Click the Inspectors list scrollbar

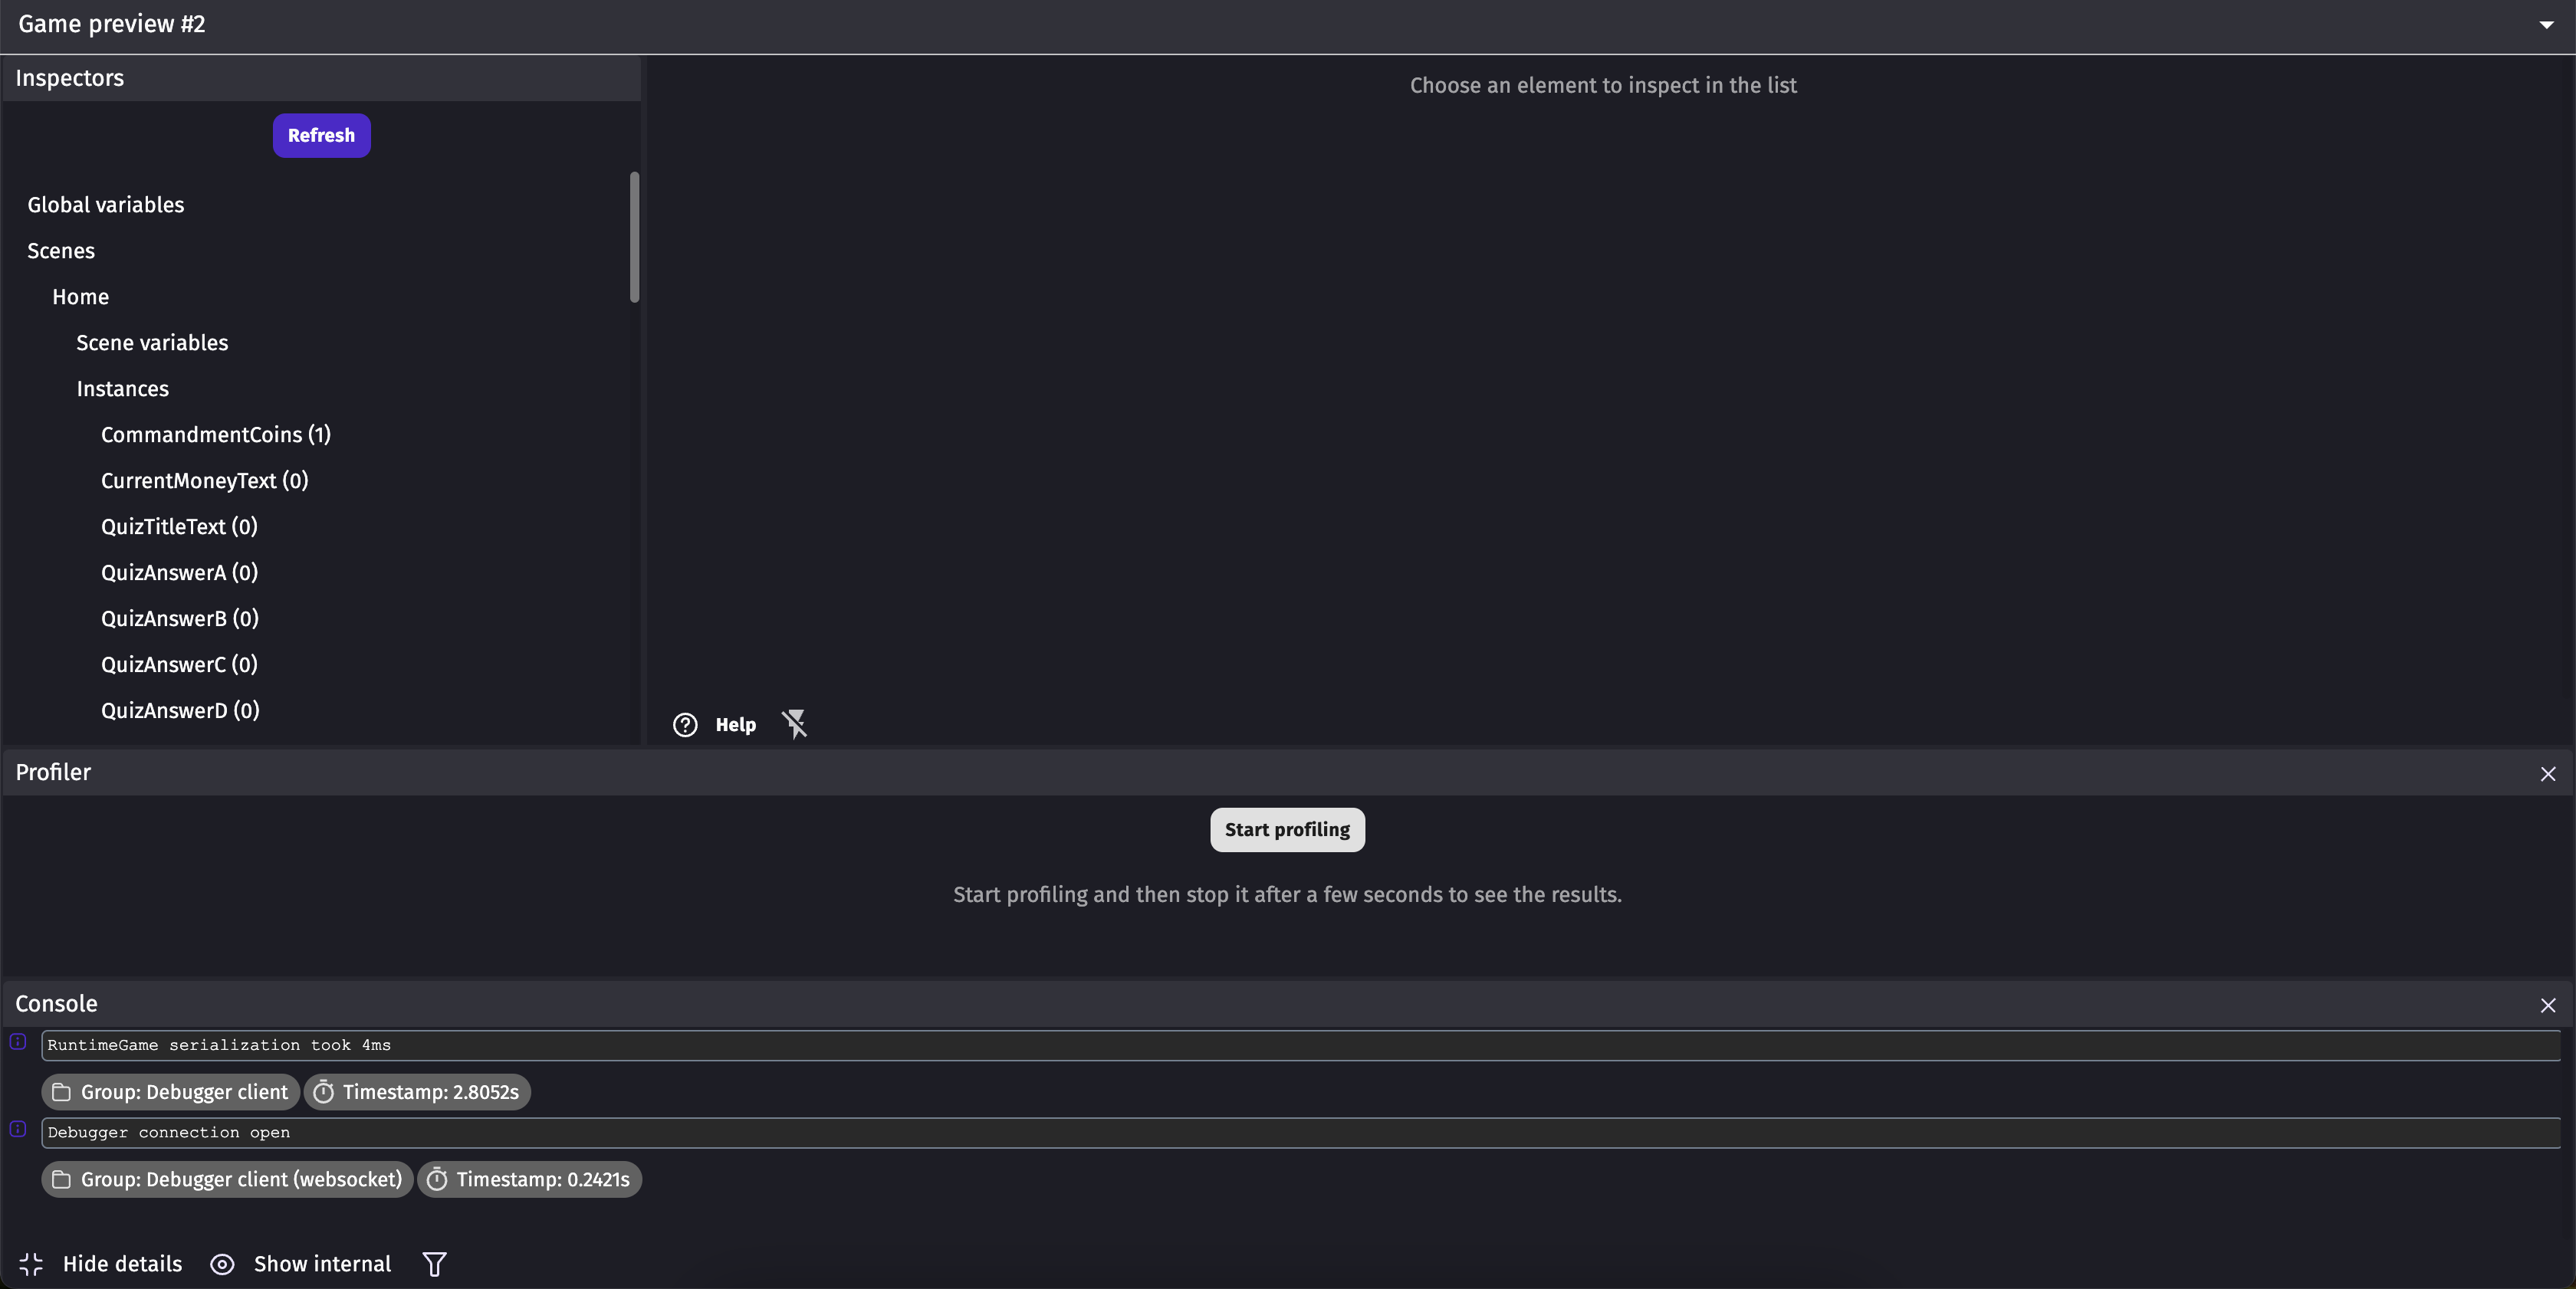pyautogui.click(x=634, y=237)
